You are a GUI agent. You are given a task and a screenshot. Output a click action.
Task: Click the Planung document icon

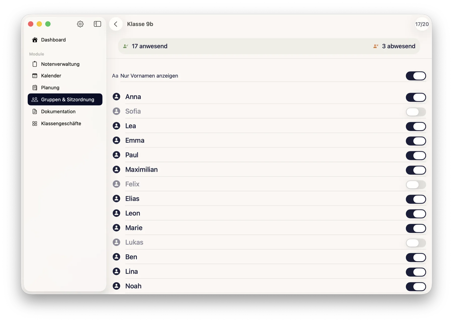click(x=35, y=88)
